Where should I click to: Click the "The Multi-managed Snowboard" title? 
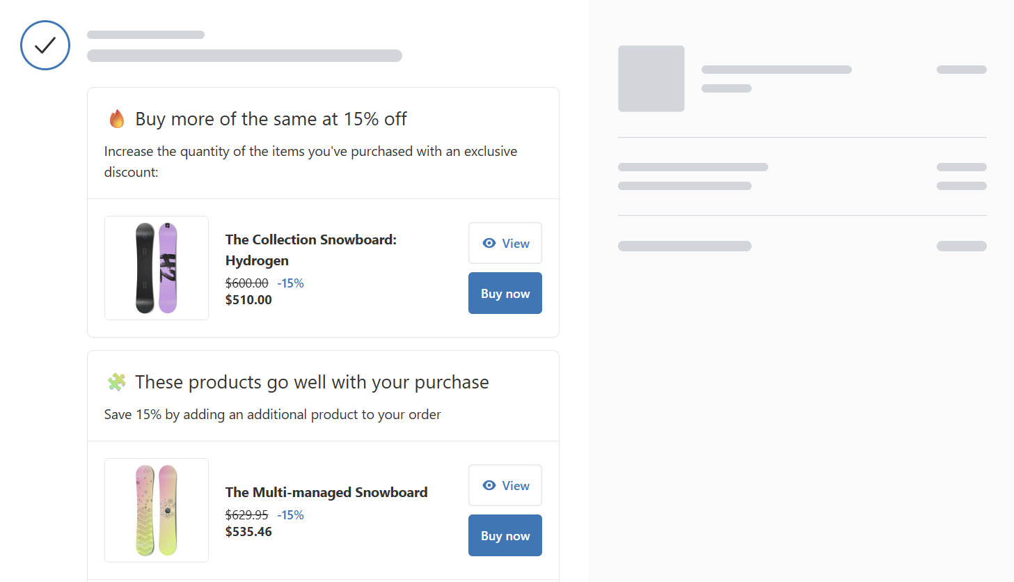pyautogui.click(x=326, y=492)
